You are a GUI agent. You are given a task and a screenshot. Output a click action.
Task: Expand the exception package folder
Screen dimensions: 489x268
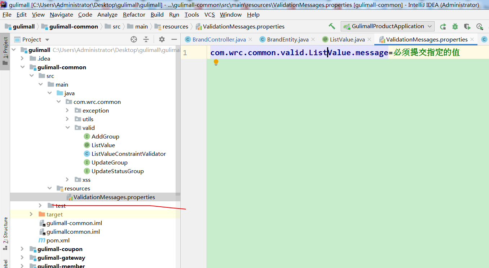[x=68, y=110]
